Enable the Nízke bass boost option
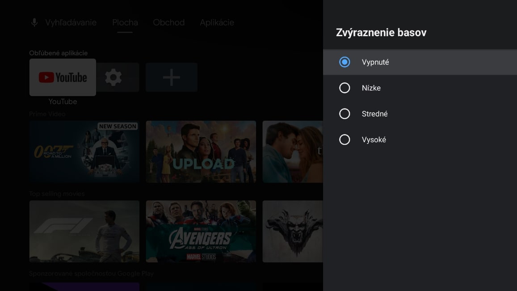 (x=345, y=88)
